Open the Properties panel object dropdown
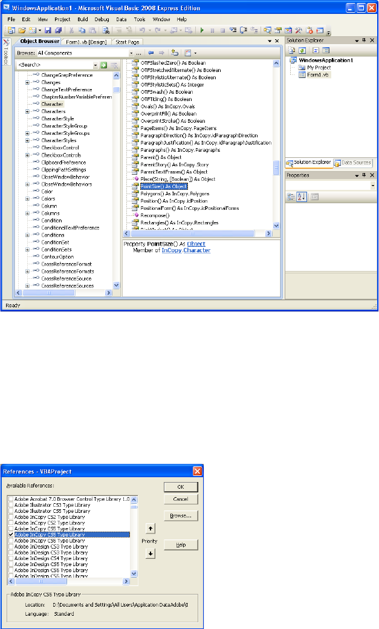The width and height of the screenshot is (379, 629). pos(373,186)
